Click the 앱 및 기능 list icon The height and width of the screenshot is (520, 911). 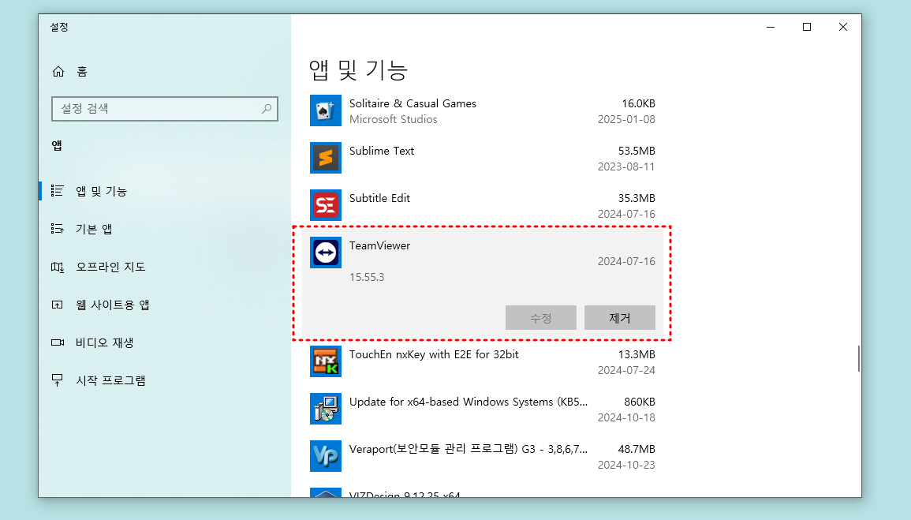click(57, 191)
